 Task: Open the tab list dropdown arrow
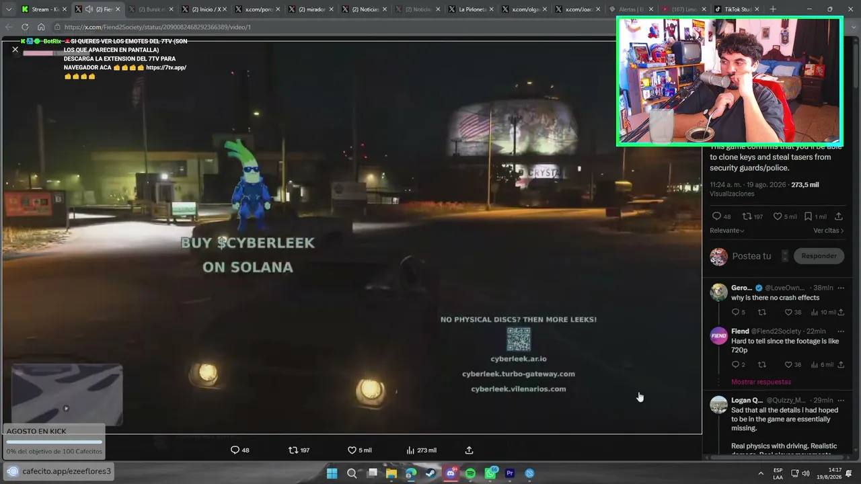click(9, 9)
